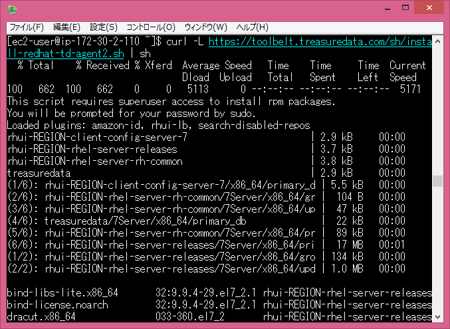Viewport: 450px width, 329px height.
Task: Click the scrollbar down arrow
Action: pyautogui.click(x=437, y=316)
